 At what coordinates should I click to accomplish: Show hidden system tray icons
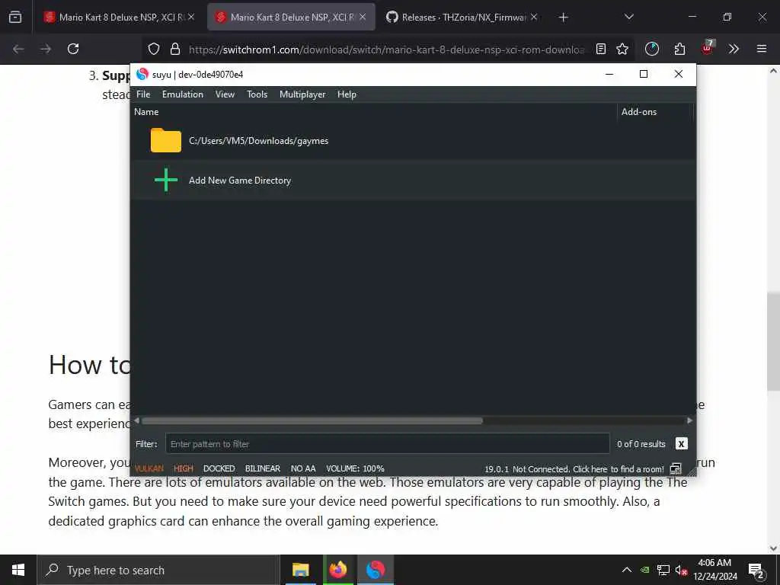coord(627,570)
